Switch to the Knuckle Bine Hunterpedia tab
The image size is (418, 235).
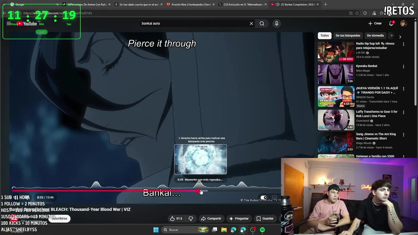(190, 5)
